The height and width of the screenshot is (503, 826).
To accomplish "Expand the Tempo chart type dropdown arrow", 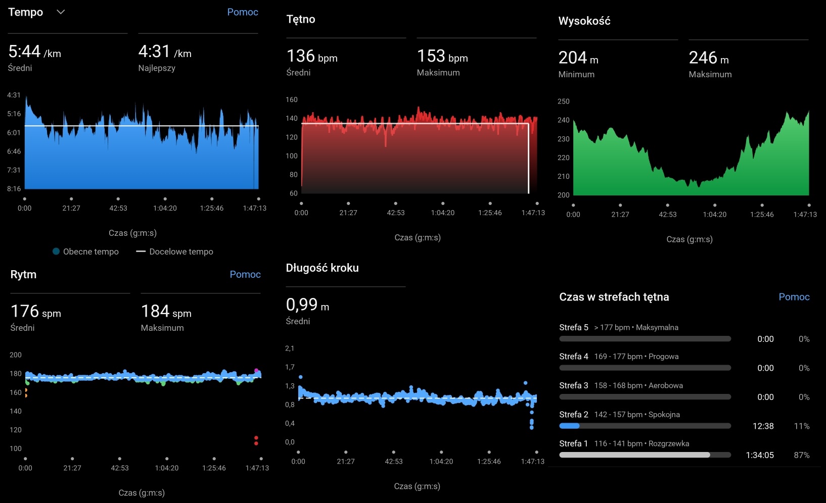I will coord(61,12).
